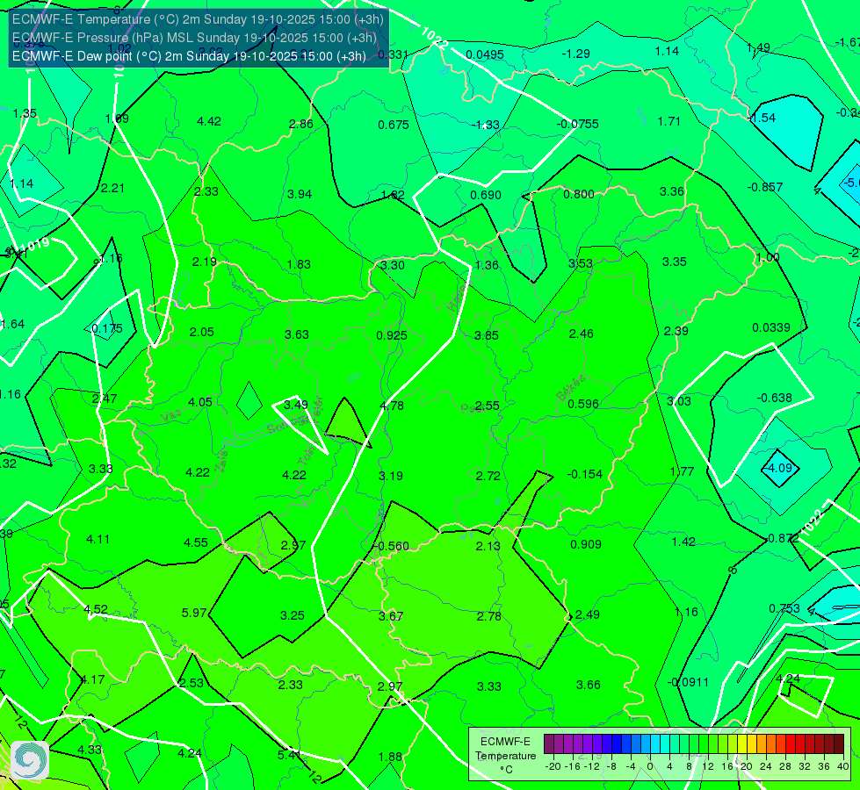Image resolution: width=860 pixels, height=790 pixels.
Task: Click the dew point value 3.49
Action: coord(296,405)
